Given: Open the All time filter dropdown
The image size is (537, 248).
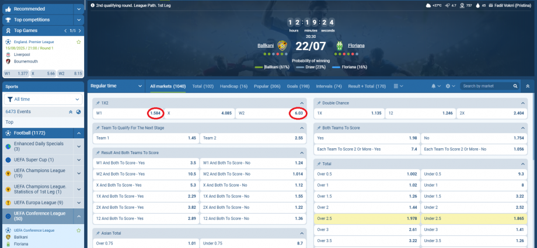Looking at the screenshot, I should click(x=43, y=99).
